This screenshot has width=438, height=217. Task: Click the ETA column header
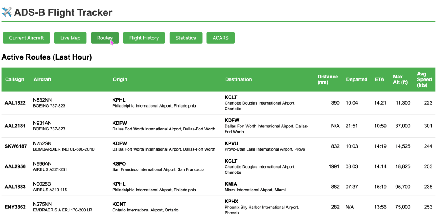(x=379, y=79)
